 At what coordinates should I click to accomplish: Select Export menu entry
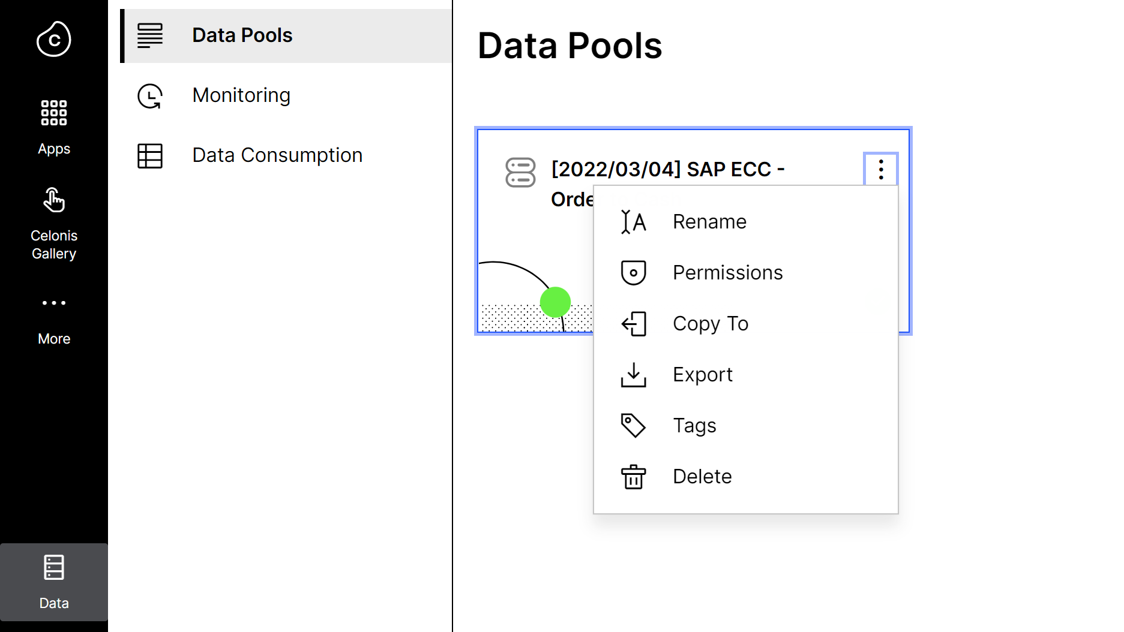(x=746, y=375)
